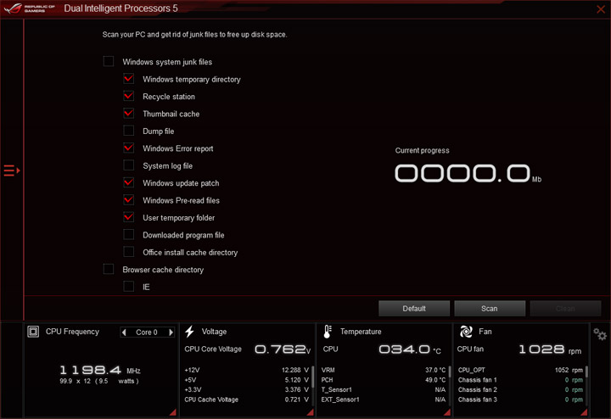This screenshot has height=419, width=611.
Task: Click the Core 0 label
Action: 147,332
